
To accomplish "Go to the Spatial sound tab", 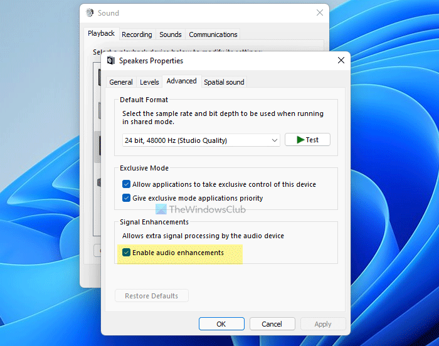I will pyautogui.click(x=224, y=82).
